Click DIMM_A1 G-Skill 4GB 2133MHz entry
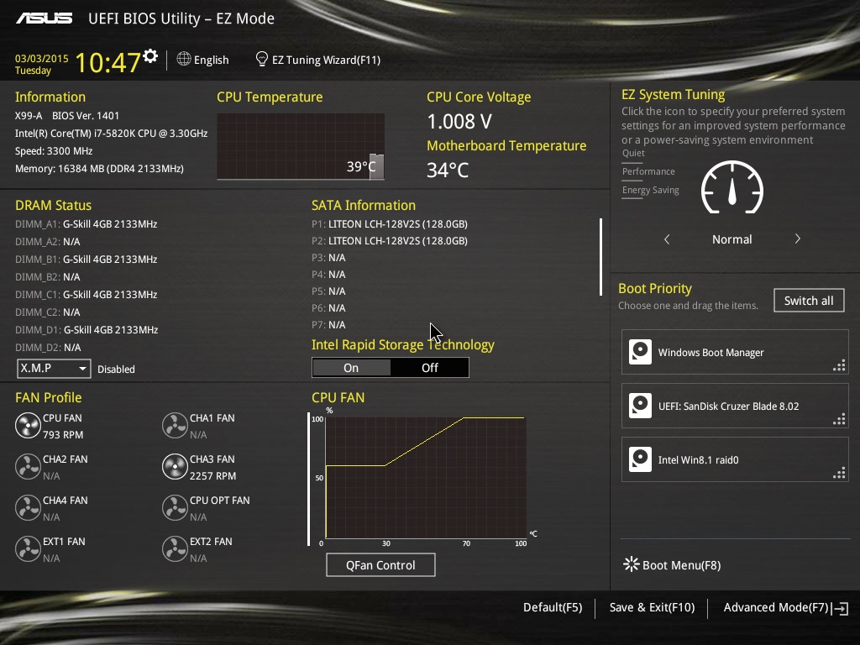This screenshot has height=645, width=860. [87, 223]
